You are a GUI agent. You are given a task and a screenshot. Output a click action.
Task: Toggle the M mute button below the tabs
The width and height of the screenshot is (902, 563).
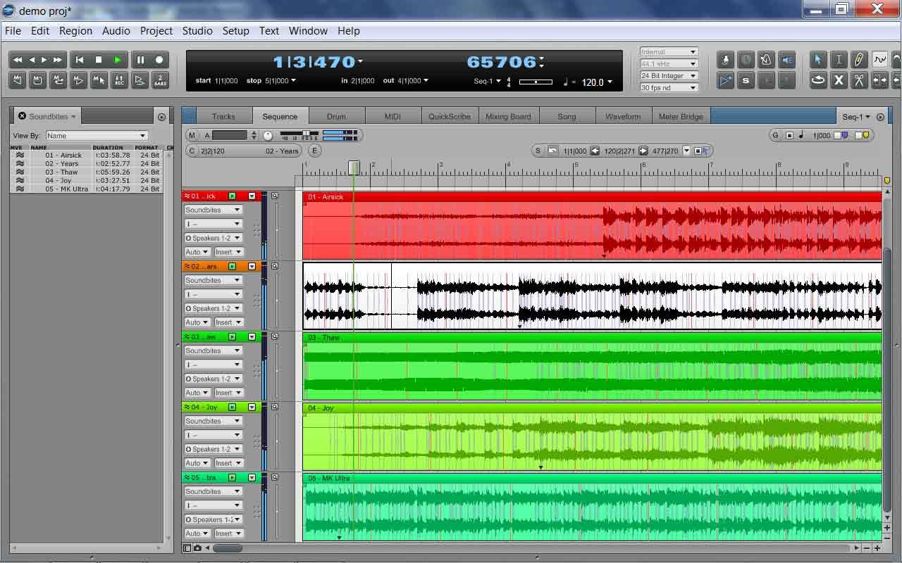tap(192, 135)
